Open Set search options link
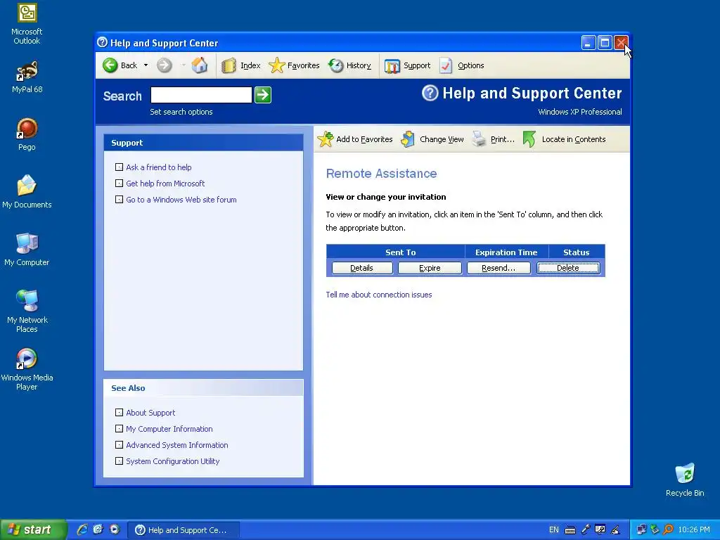The width and height of the screenshot is (720, 540). [181, 112]
